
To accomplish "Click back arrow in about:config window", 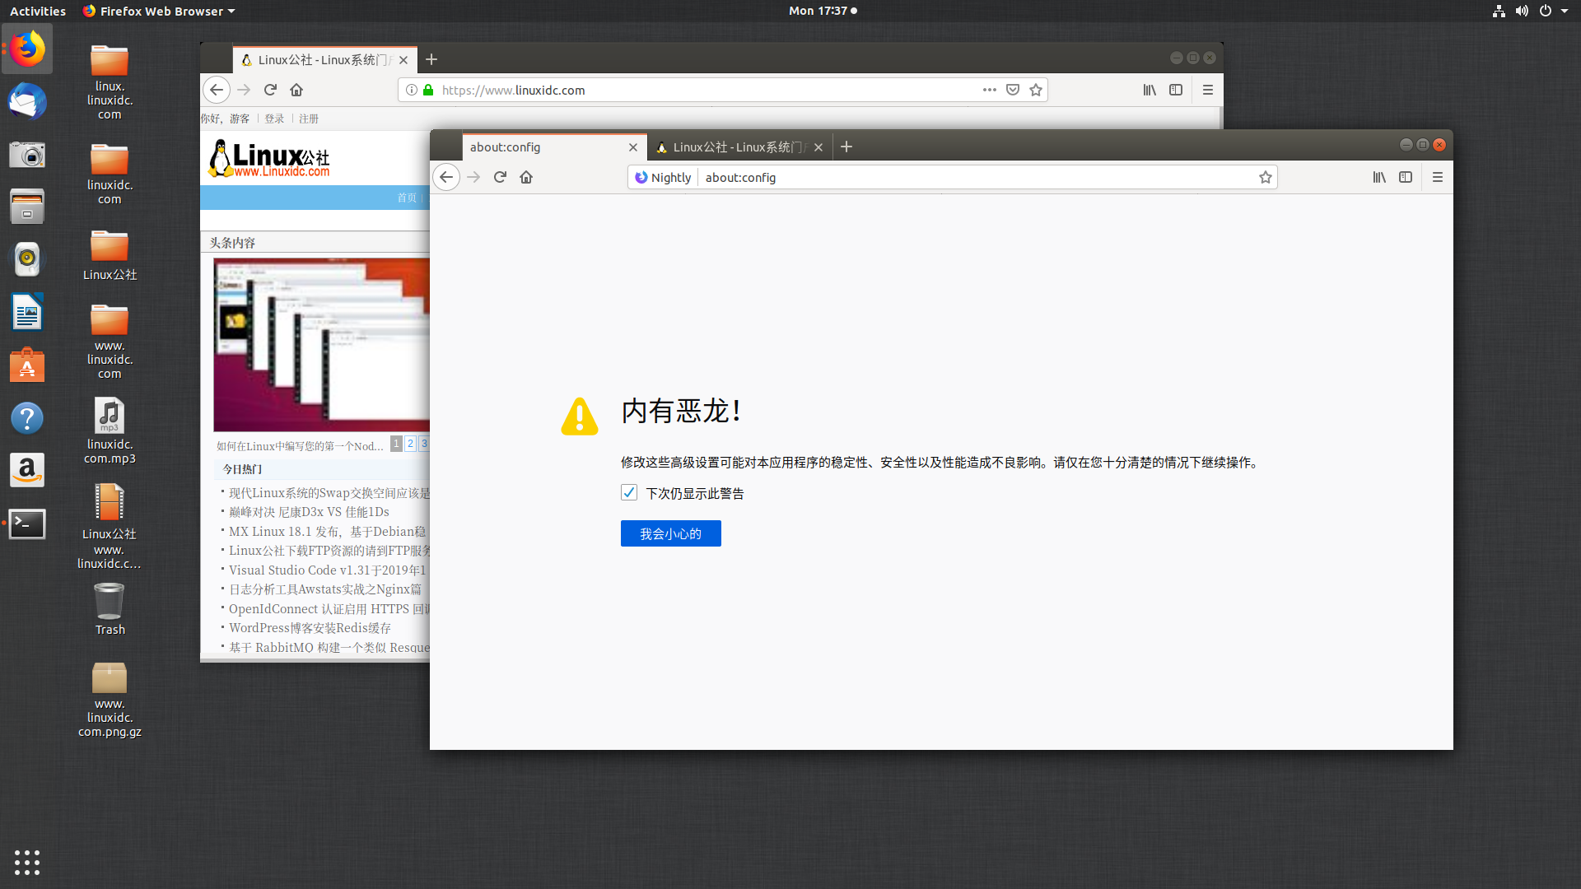I will point(446,177).
